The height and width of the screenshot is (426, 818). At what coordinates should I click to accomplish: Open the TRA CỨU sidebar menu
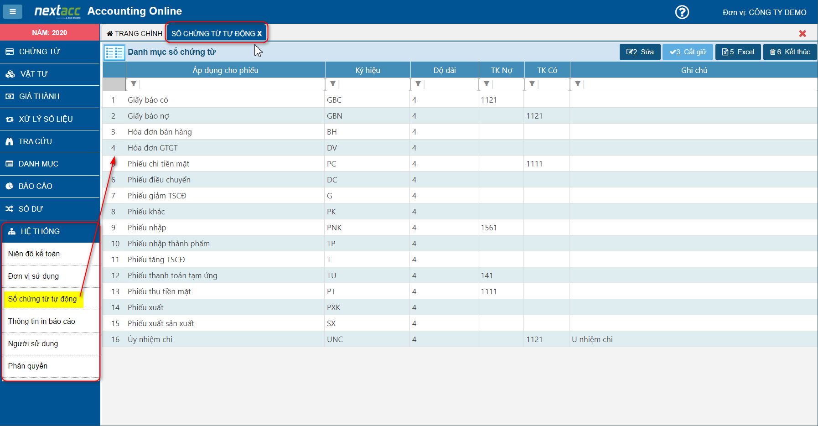(x=50, y=141)
